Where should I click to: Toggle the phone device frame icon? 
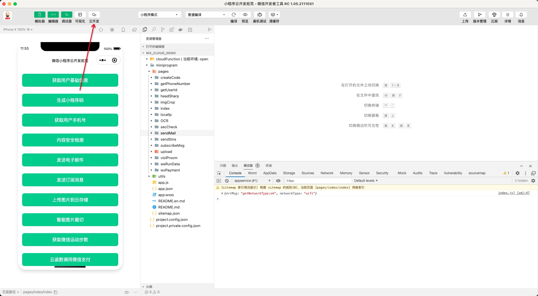pyautogui.click(x=123, y=30)
